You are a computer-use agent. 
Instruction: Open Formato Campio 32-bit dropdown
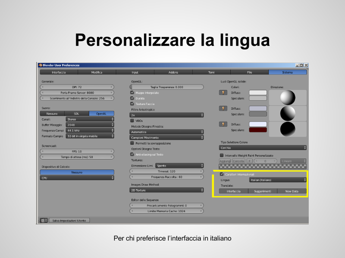tap(90, 136)
